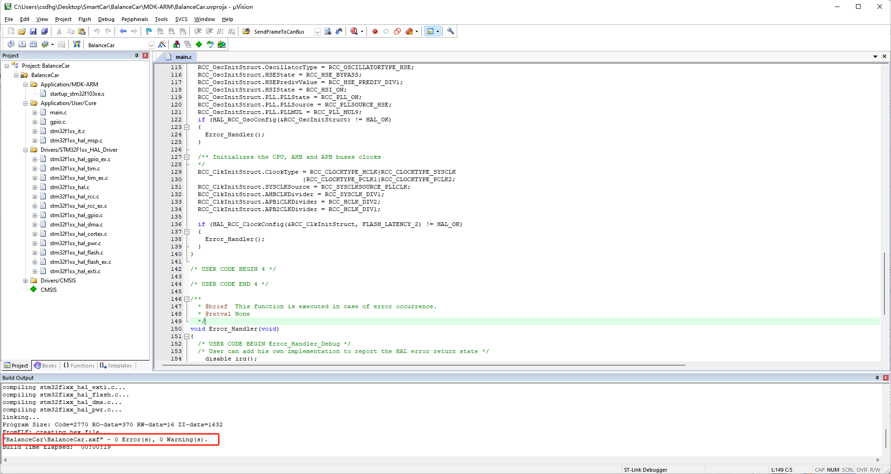Viewport: 891px width, 474px height.
Task: Insert a bookmark with the flag icon
Action: (x=149, y=31)
